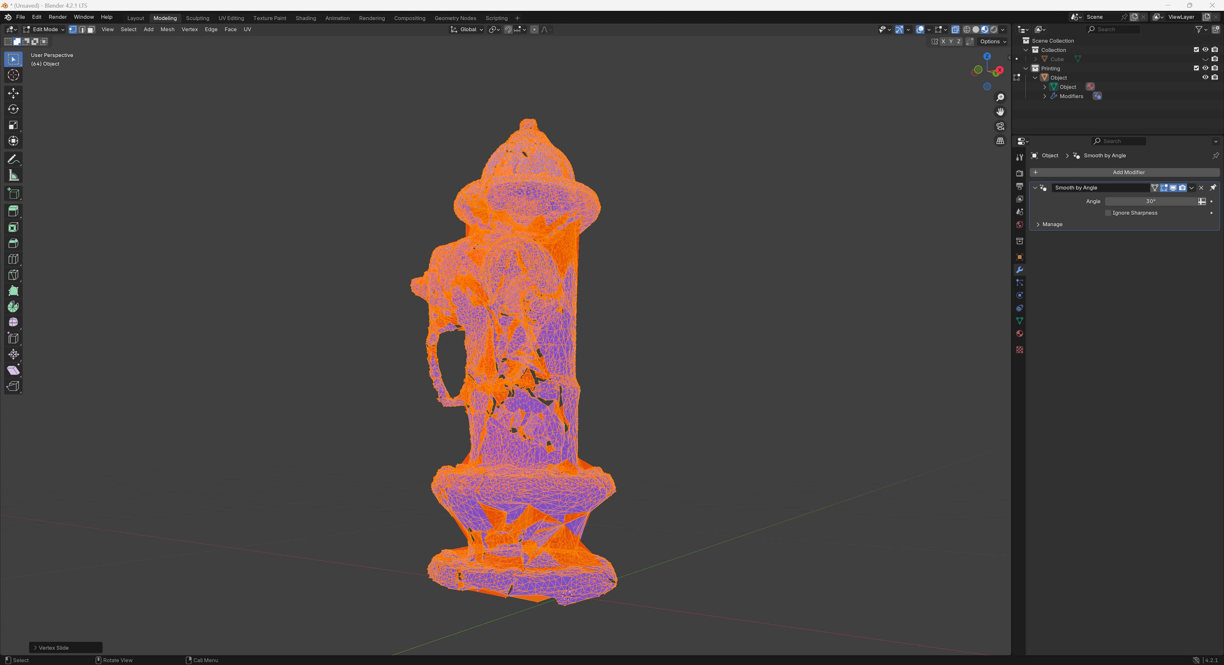
Task: Click the Spin tool icon
Action: pos(13,307)
